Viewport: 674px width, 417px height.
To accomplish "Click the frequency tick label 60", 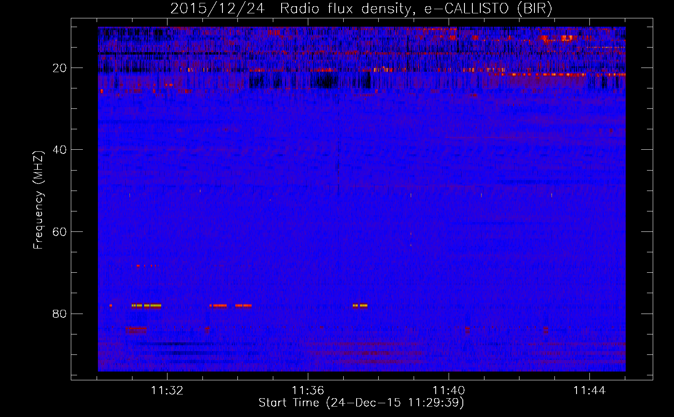I will tap(60, 232).
